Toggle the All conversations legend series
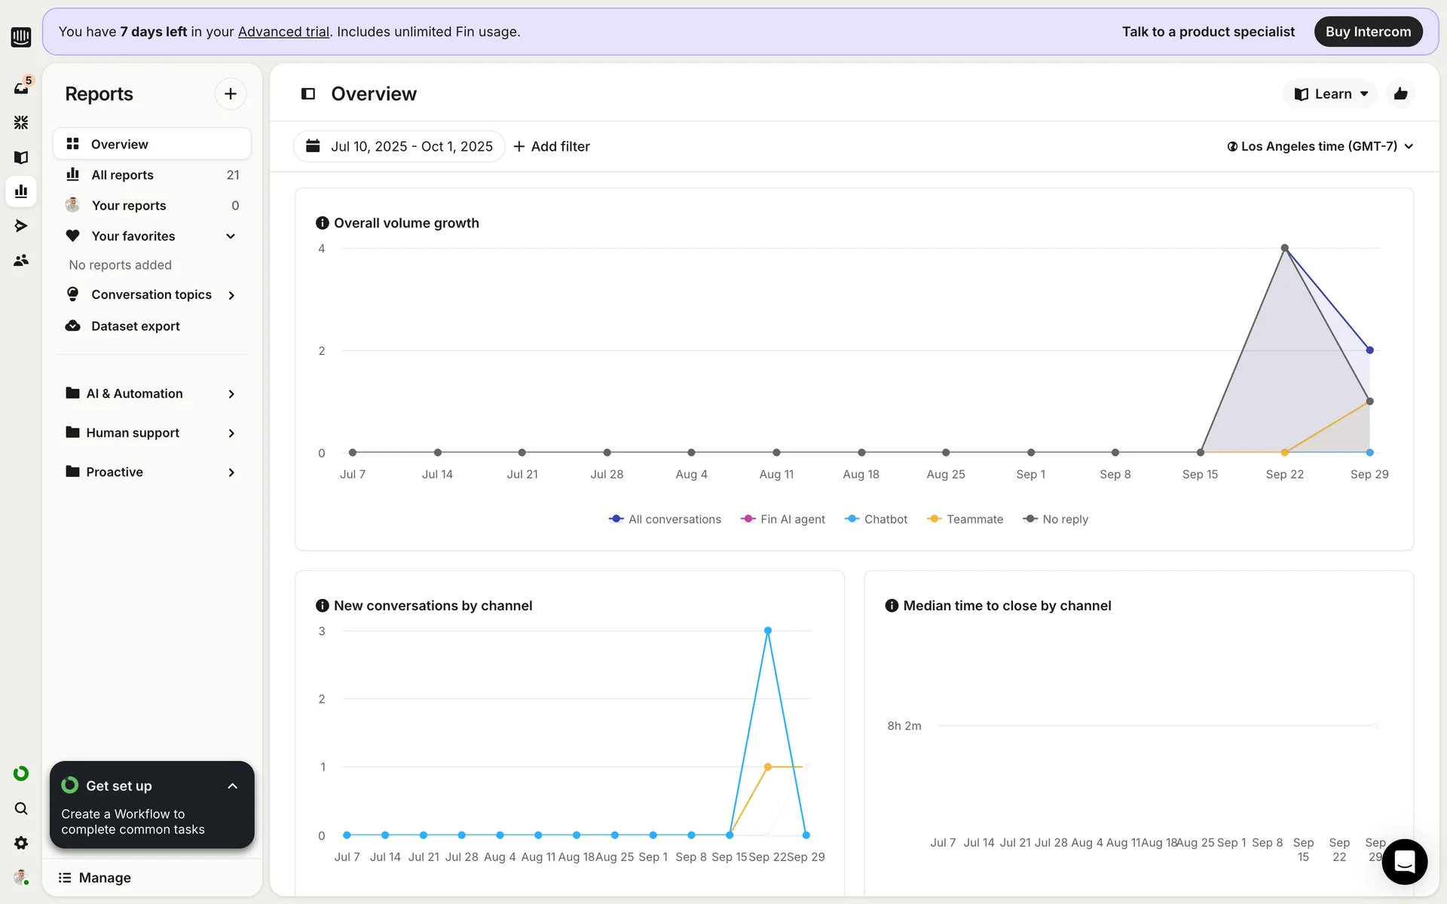Viewport: 1447px width, 904px height. pos(665,519)
